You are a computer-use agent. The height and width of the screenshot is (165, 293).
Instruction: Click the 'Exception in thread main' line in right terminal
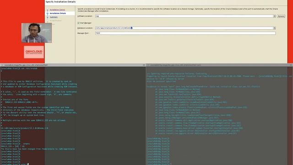point(203,87)
